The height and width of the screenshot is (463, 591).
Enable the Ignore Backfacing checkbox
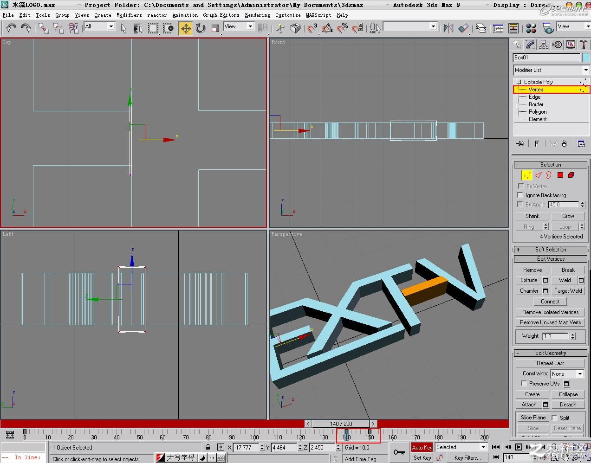coord(520,195)
